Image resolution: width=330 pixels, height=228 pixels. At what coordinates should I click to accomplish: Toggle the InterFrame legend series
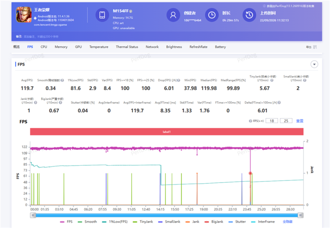(x=263, y=222)
